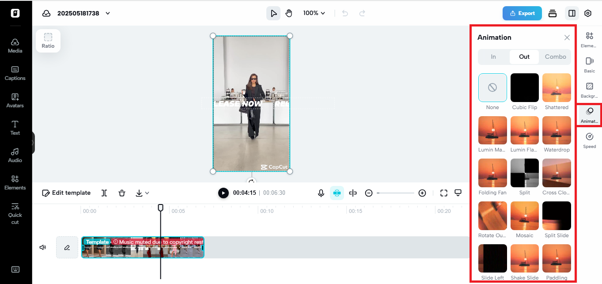Open the Audio panel

[x=15, y=155]
